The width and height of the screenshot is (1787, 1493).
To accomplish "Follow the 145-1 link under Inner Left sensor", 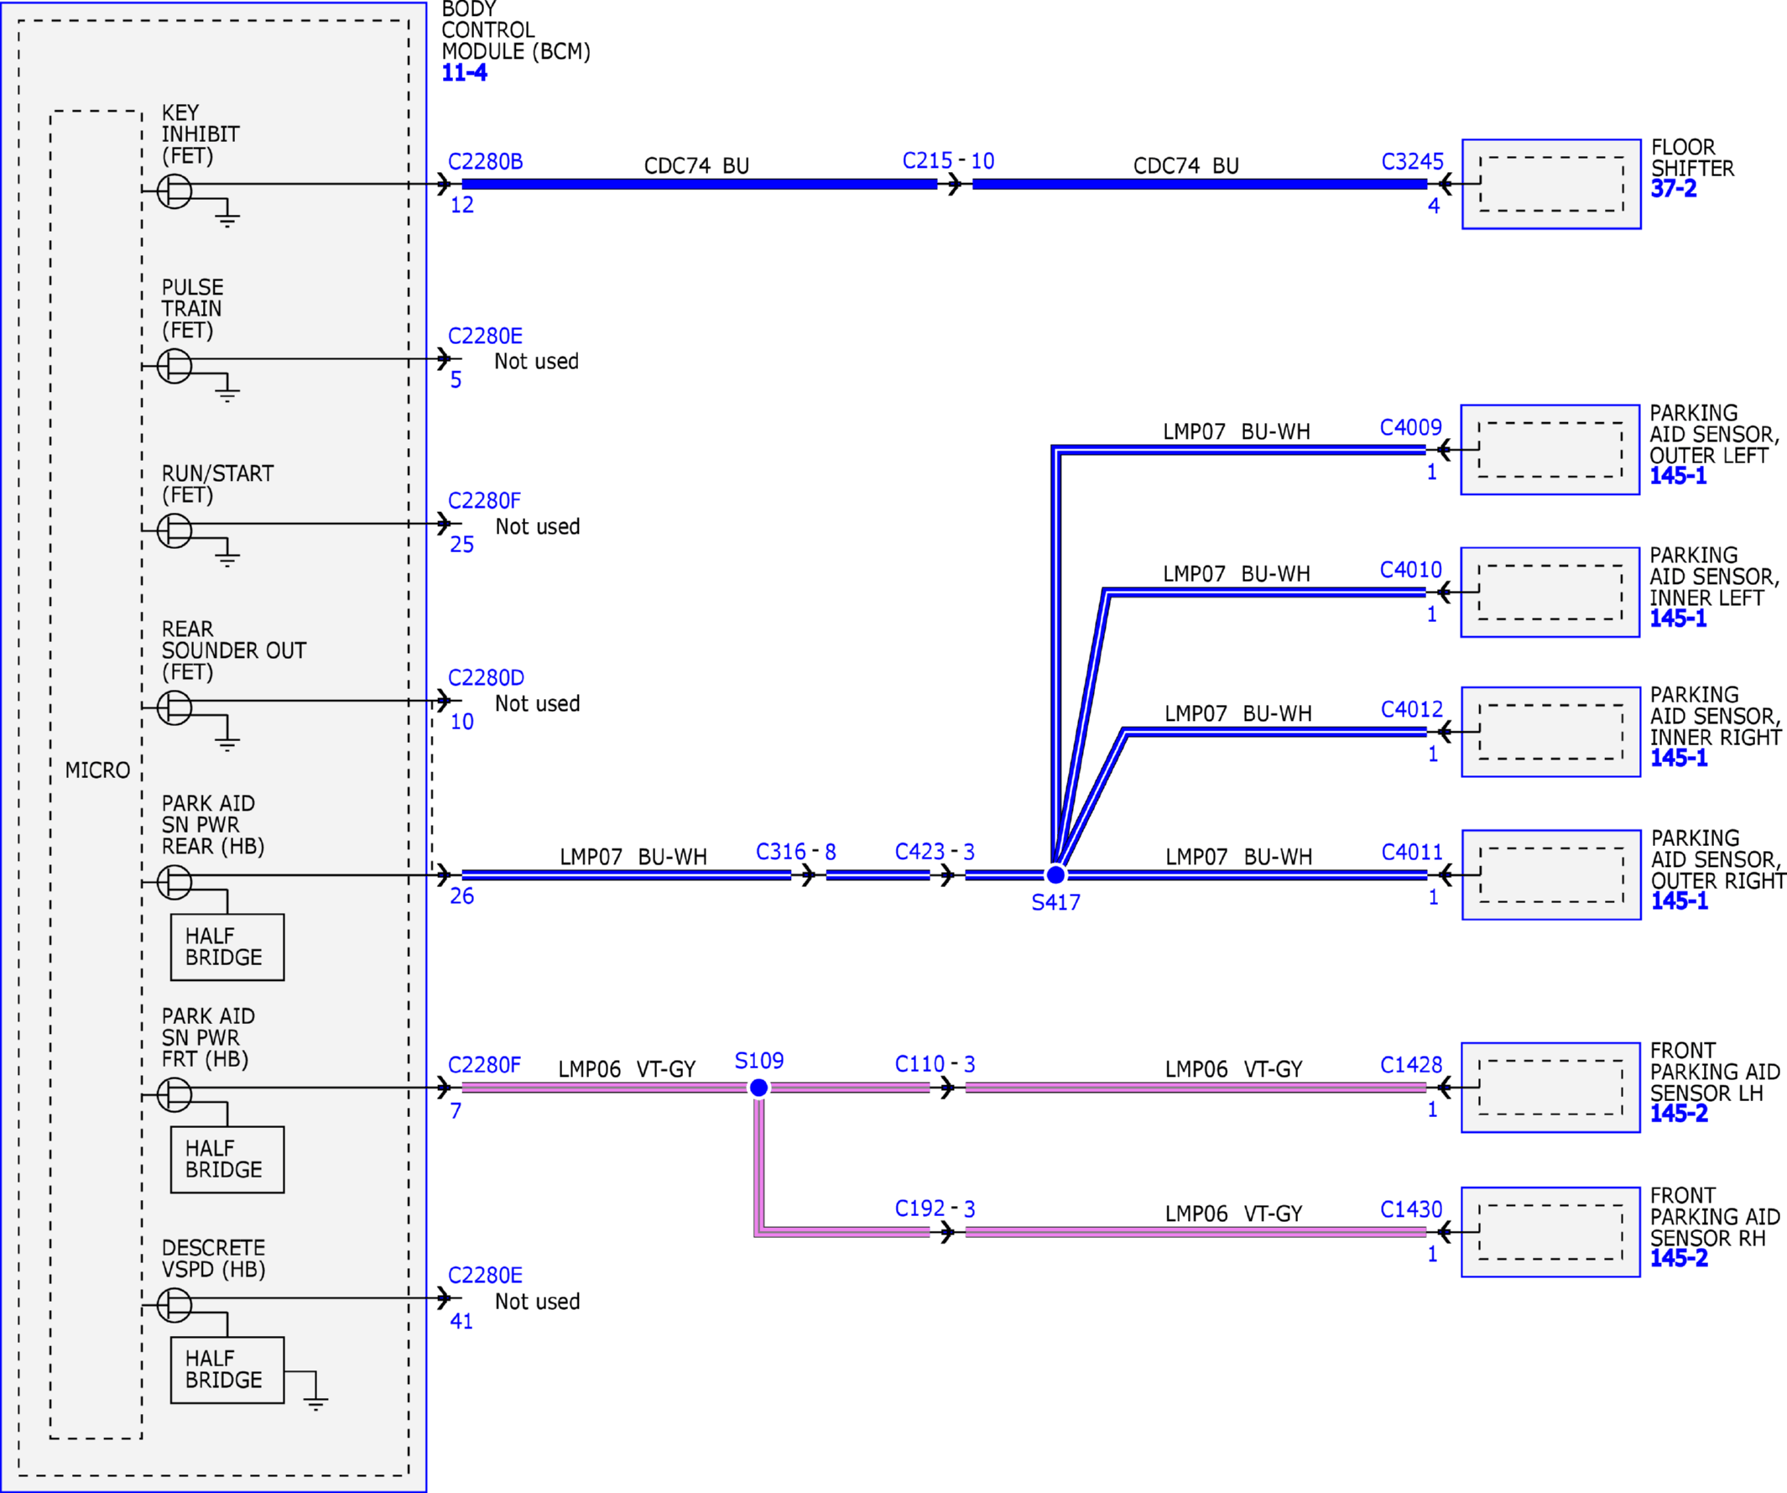I will (x=1678, y=619).
